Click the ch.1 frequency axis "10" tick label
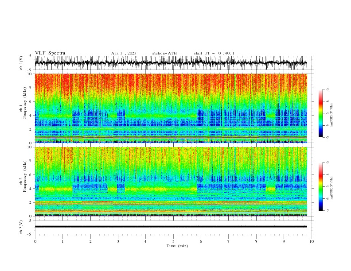Screen dimensions: 351x271 pos(29,74)
